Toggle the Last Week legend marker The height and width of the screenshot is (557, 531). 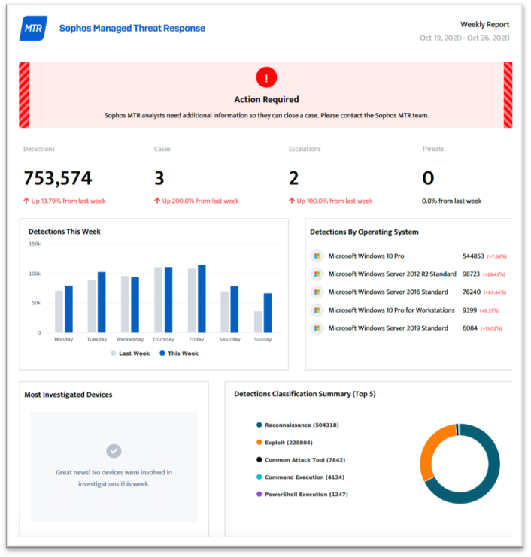point(114,353)
